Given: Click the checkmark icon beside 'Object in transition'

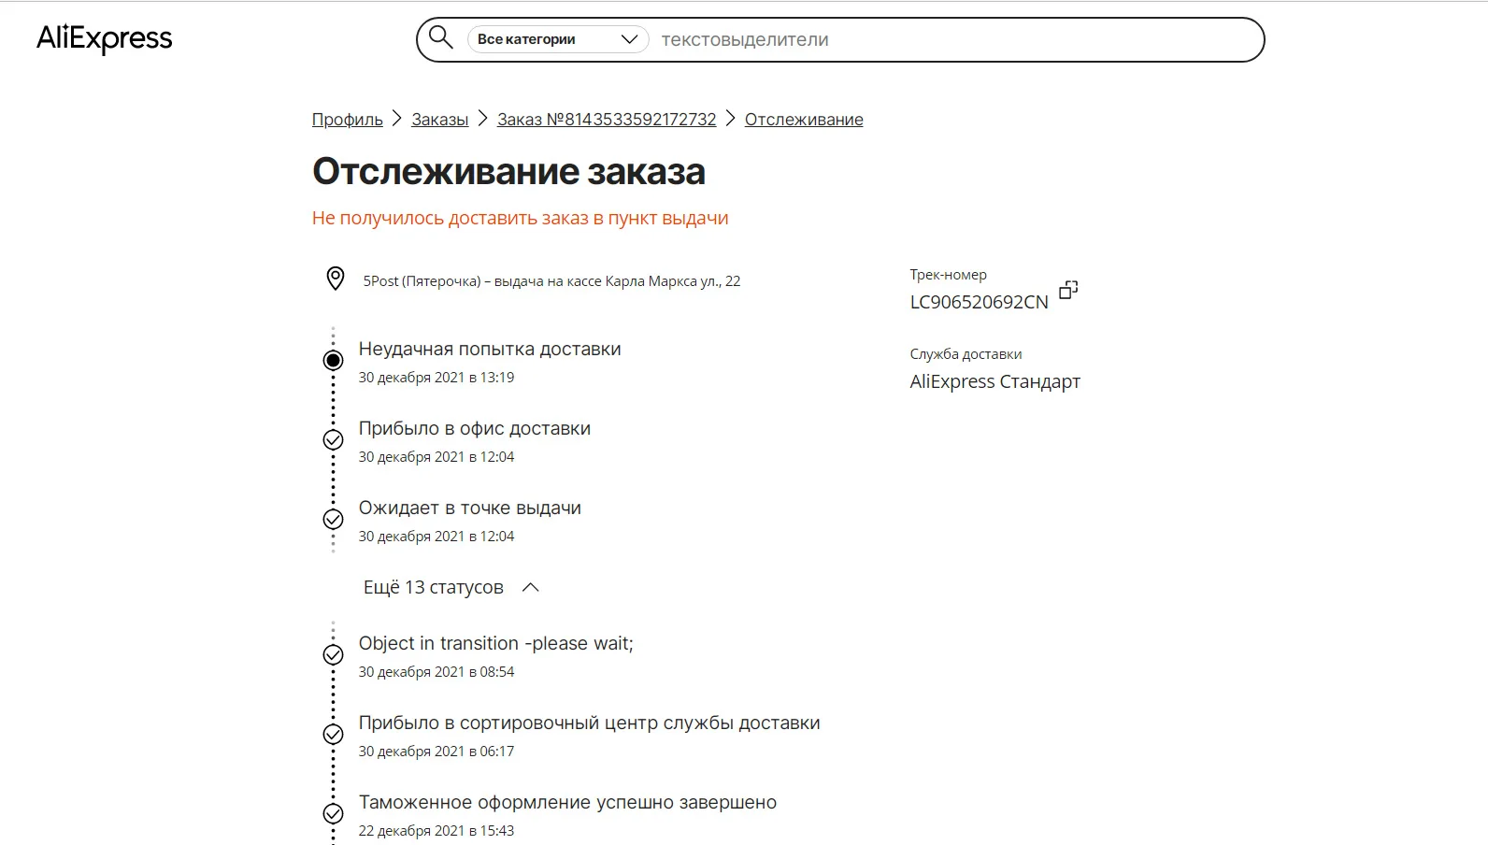Looking at the screenshot, I should point(333,655).
